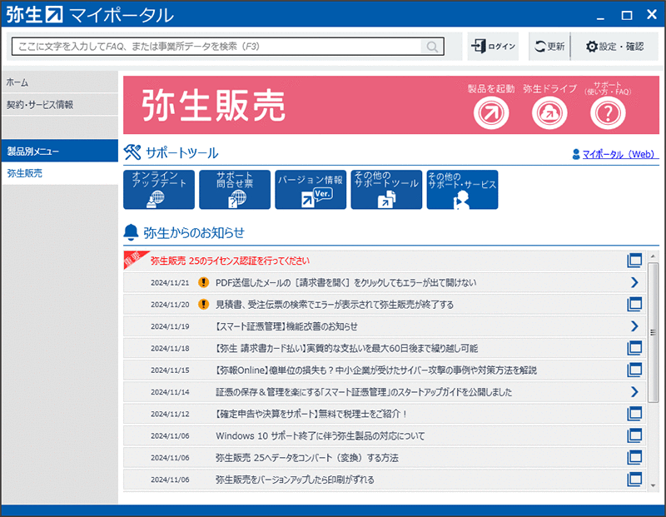Select 製品別メニュー in the sidebar
This screenshot has height=517, width=666.
click(59, 151)
